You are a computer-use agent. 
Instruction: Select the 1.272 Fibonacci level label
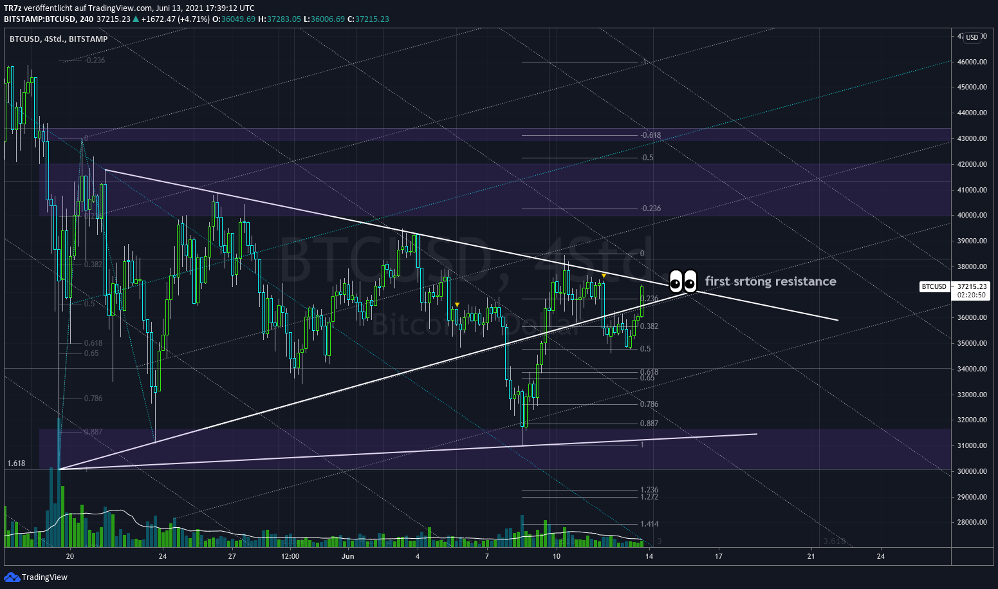coord(649,497)
